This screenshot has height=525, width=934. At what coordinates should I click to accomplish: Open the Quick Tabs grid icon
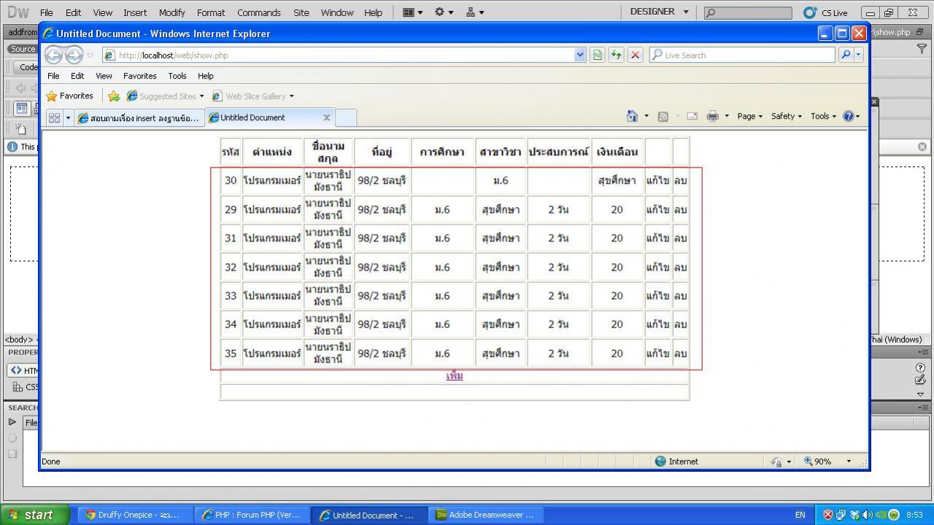pos(54,117)
